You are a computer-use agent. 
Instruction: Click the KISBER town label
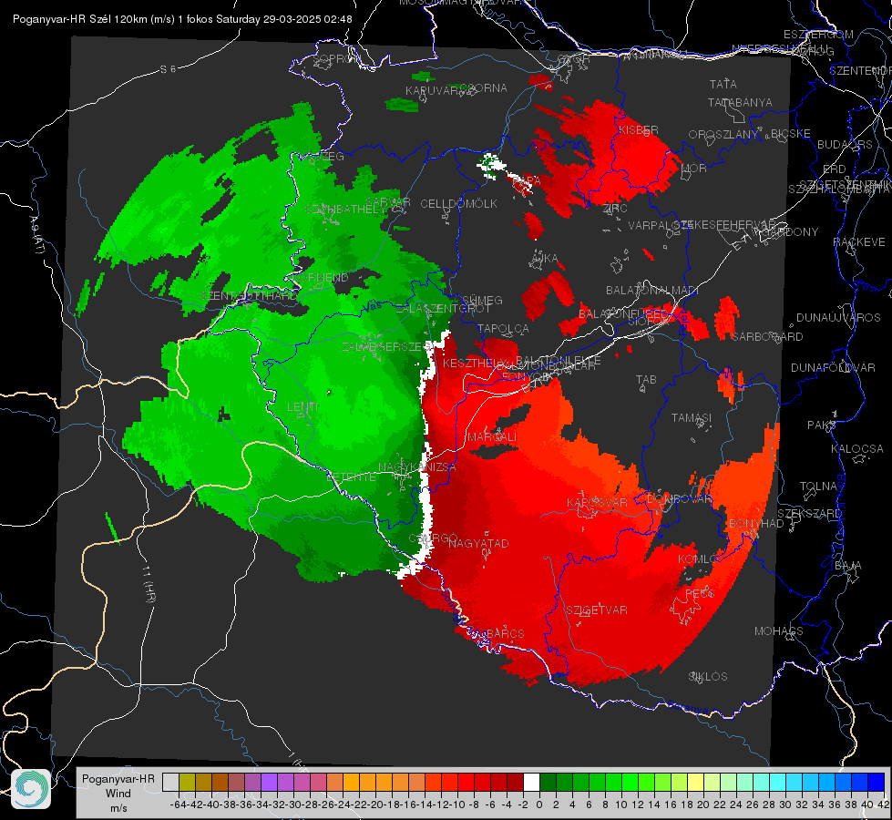[639, 129]
